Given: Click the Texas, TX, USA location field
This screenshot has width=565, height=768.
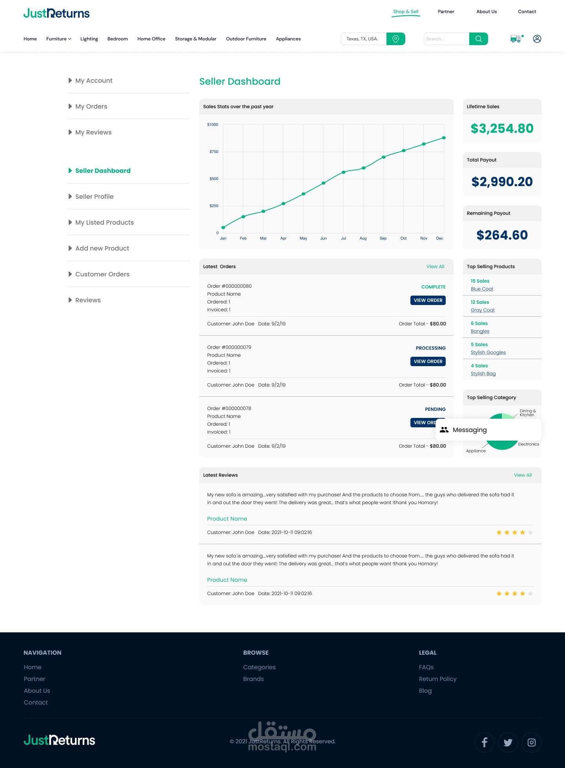Looking at the screenshot, I should click(364, 39).
